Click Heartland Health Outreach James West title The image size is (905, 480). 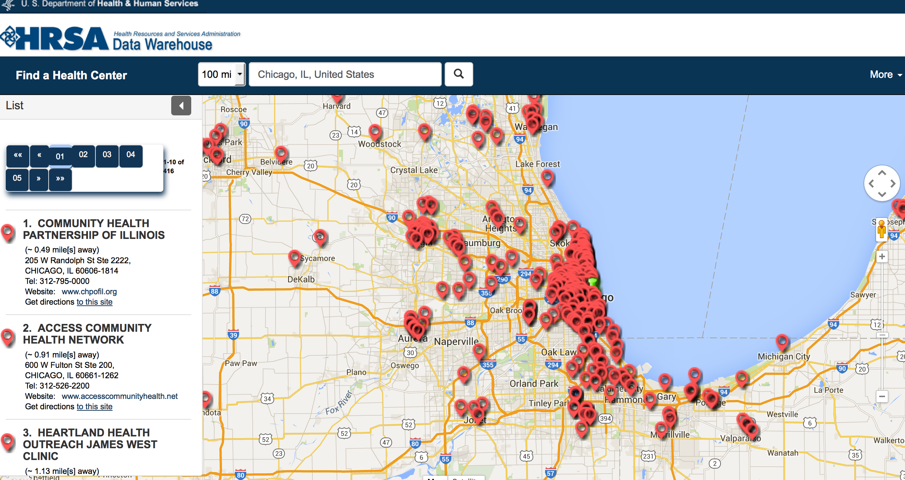[x=90, y=444]
